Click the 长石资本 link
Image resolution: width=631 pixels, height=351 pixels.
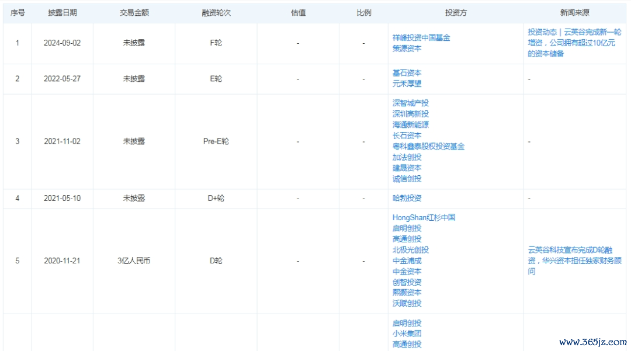pyautogui.click(x=407, y=135)
